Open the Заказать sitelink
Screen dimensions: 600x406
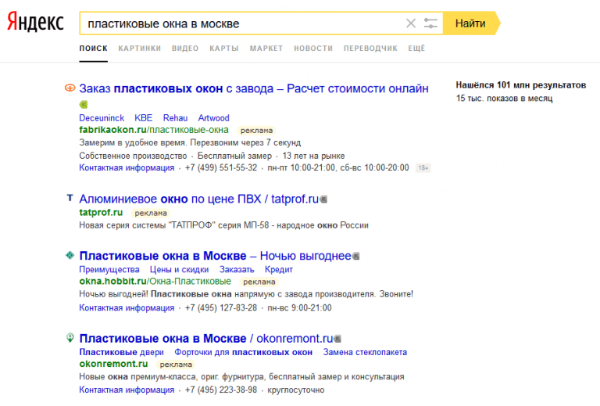pyautogui.click(x=237, y=270)
